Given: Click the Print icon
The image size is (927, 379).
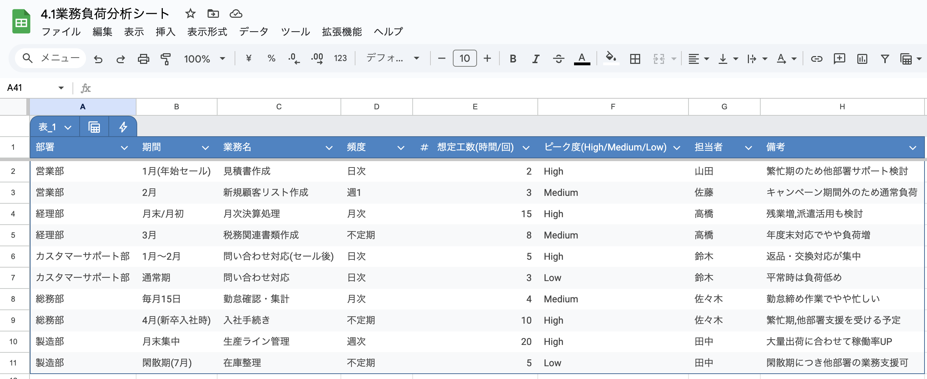Looking at the screenshot, I should click(143, 58).
